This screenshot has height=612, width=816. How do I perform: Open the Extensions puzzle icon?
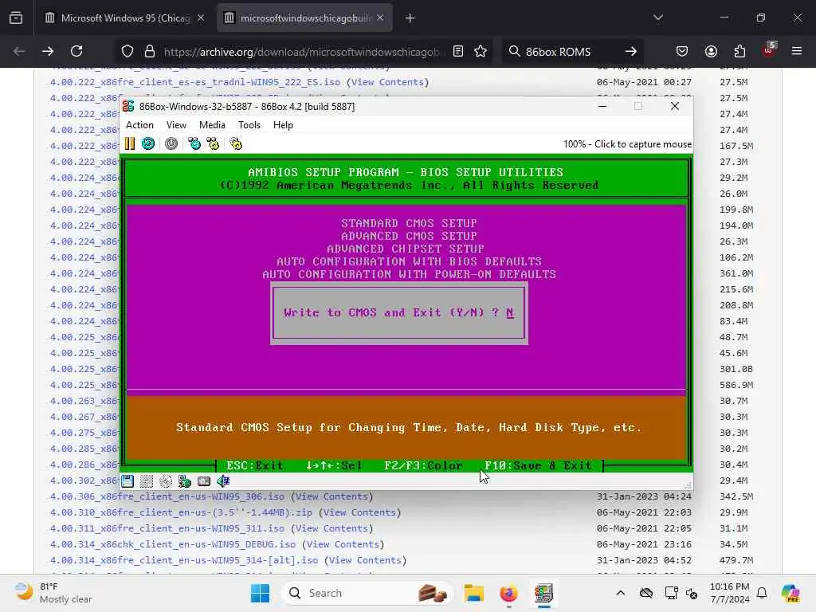coord(739,51)
